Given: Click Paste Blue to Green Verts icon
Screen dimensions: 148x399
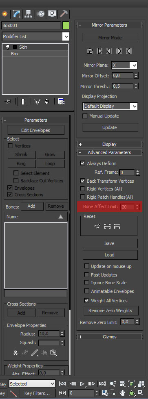Looking at the screenshot, I should 129,51.
